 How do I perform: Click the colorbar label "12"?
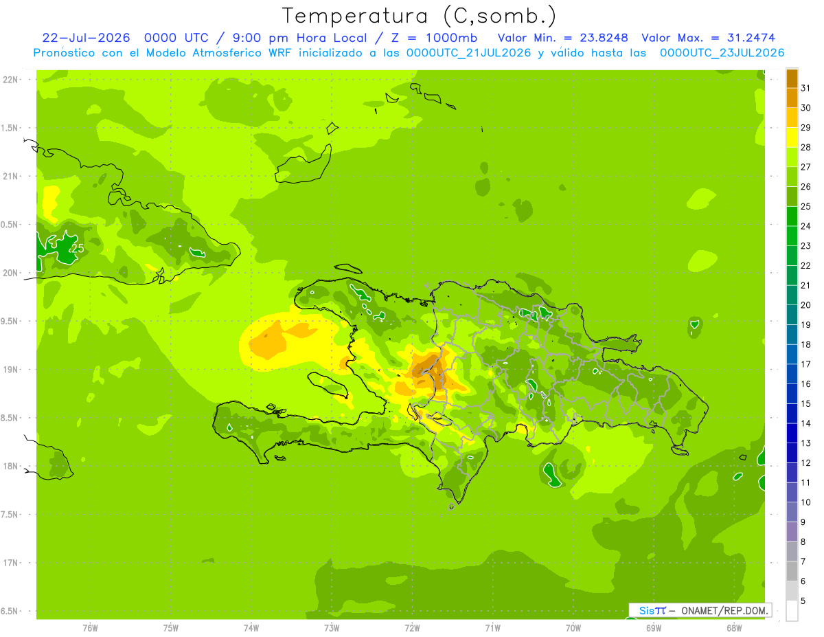pos(806,463)
